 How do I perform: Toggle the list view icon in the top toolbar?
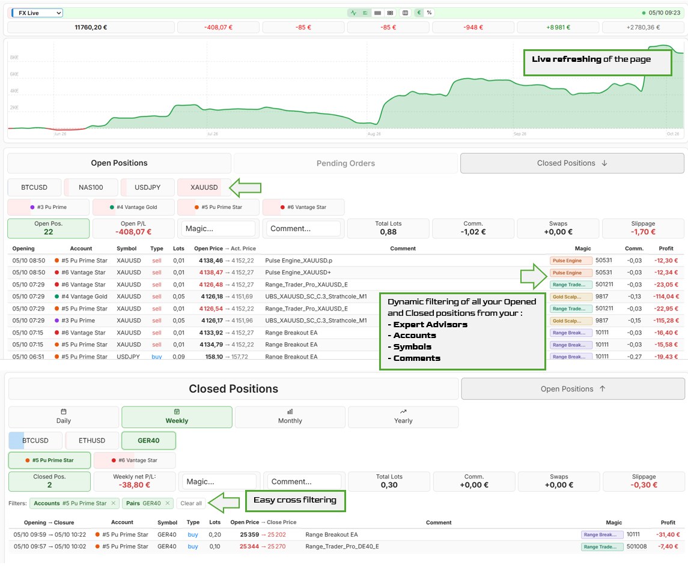(x=365, y=13)
